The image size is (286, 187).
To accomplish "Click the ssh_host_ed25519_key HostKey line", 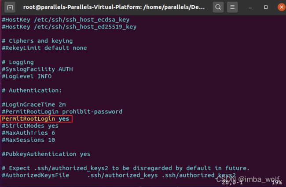I will click(69, 27).
